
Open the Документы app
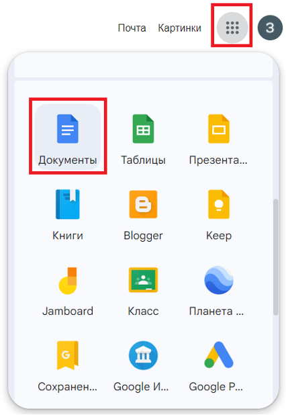click(x=68, y=137)
